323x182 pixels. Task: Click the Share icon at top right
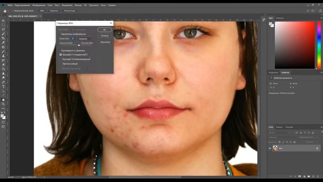click(x=320, y=11)
